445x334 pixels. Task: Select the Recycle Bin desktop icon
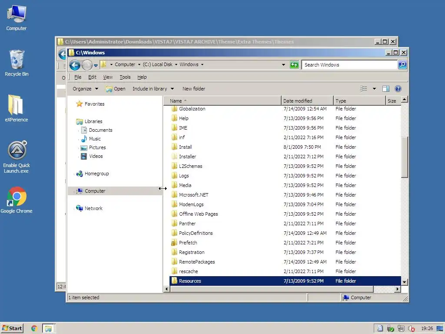coord(17,63)
